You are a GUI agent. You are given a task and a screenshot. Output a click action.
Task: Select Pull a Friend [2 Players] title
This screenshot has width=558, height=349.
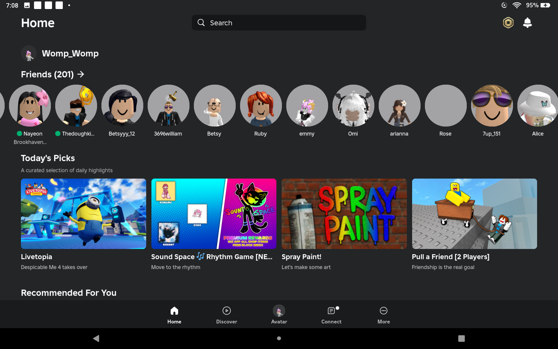450,257
